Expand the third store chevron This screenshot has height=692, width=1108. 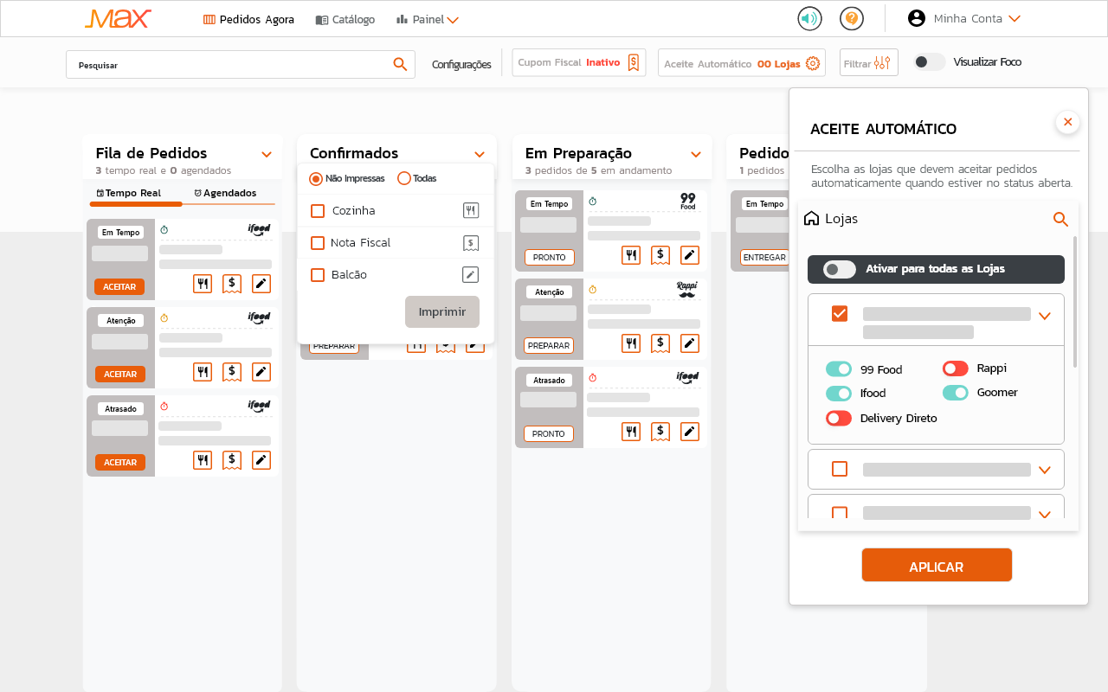1045,514
